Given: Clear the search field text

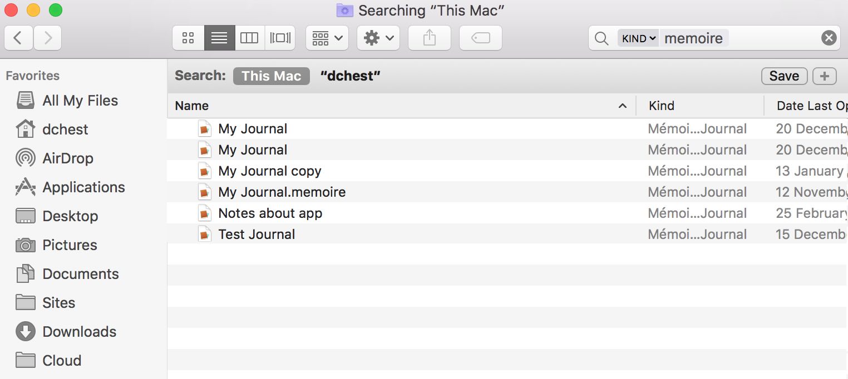Looking at the screenshot, I should click(x=829, y=38).
